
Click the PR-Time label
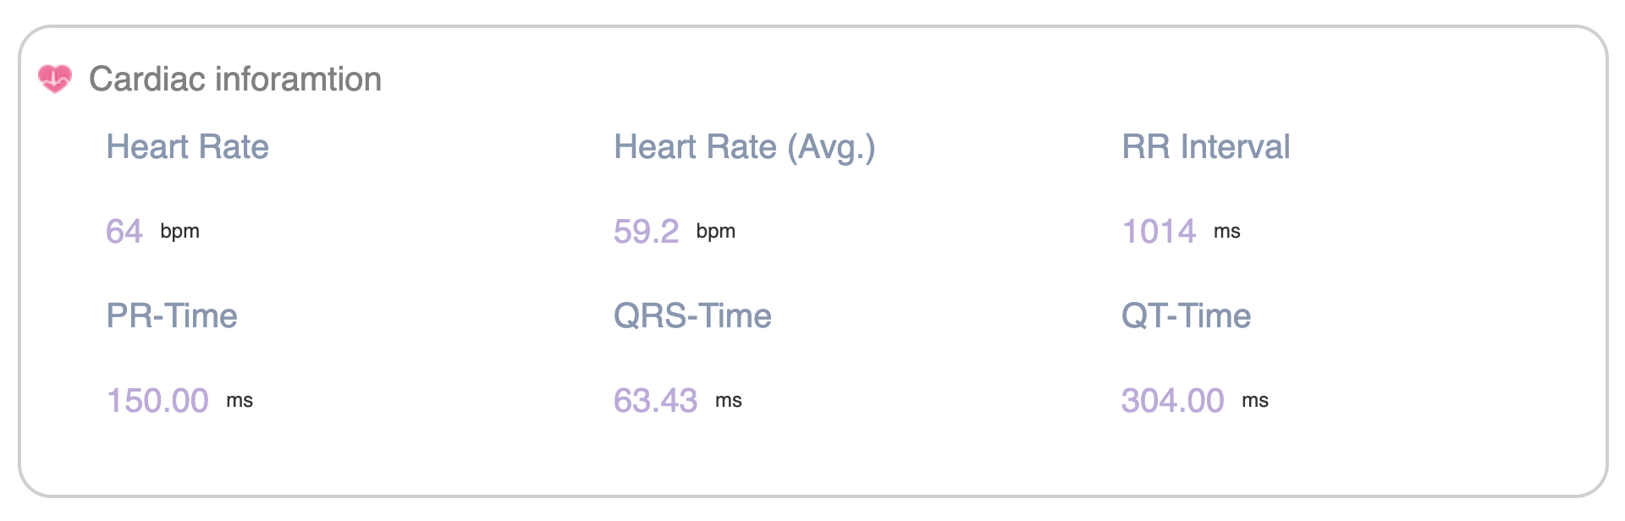click(x=172, y=315)
